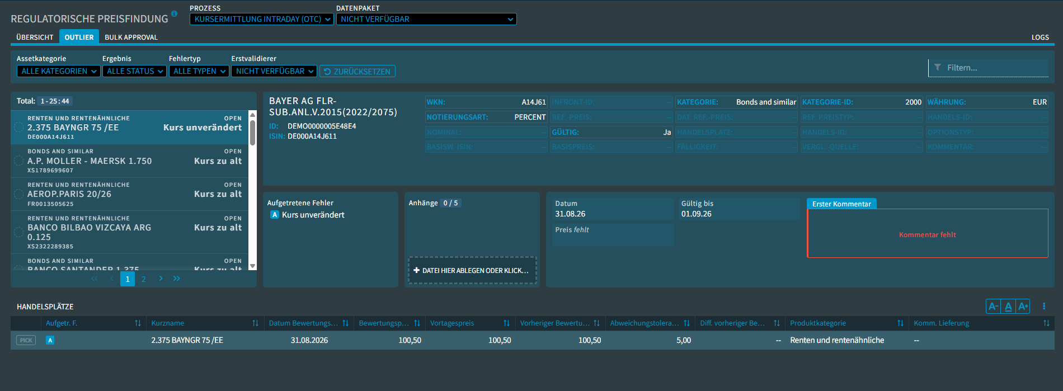Go to next page arrow in list pager
This screenshot has width=1063, height=391.
(161, 279)
